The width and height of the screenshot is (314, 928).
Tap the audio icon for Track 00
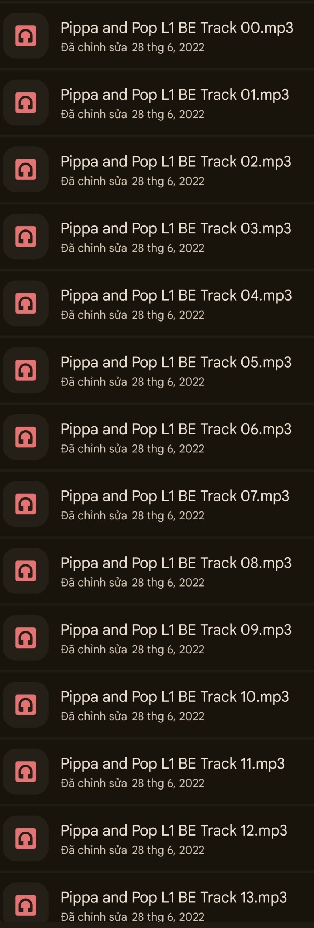point(25,36)
